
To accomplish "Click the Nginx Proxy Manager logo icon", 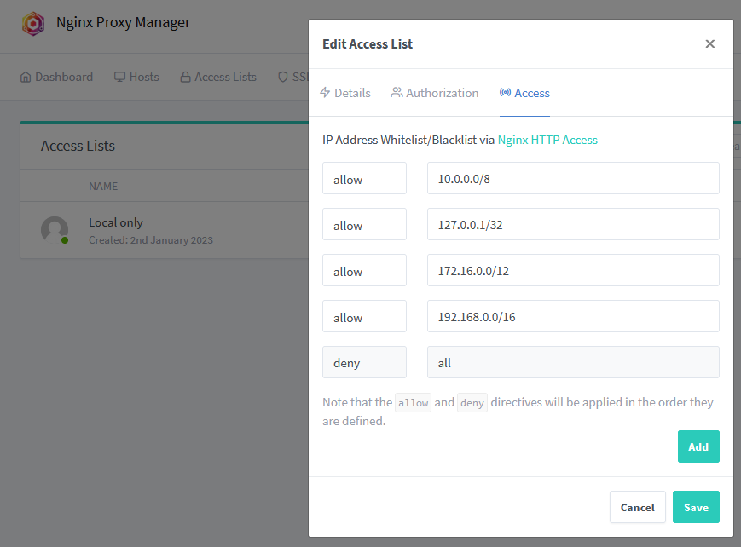I will coord(33,24).
